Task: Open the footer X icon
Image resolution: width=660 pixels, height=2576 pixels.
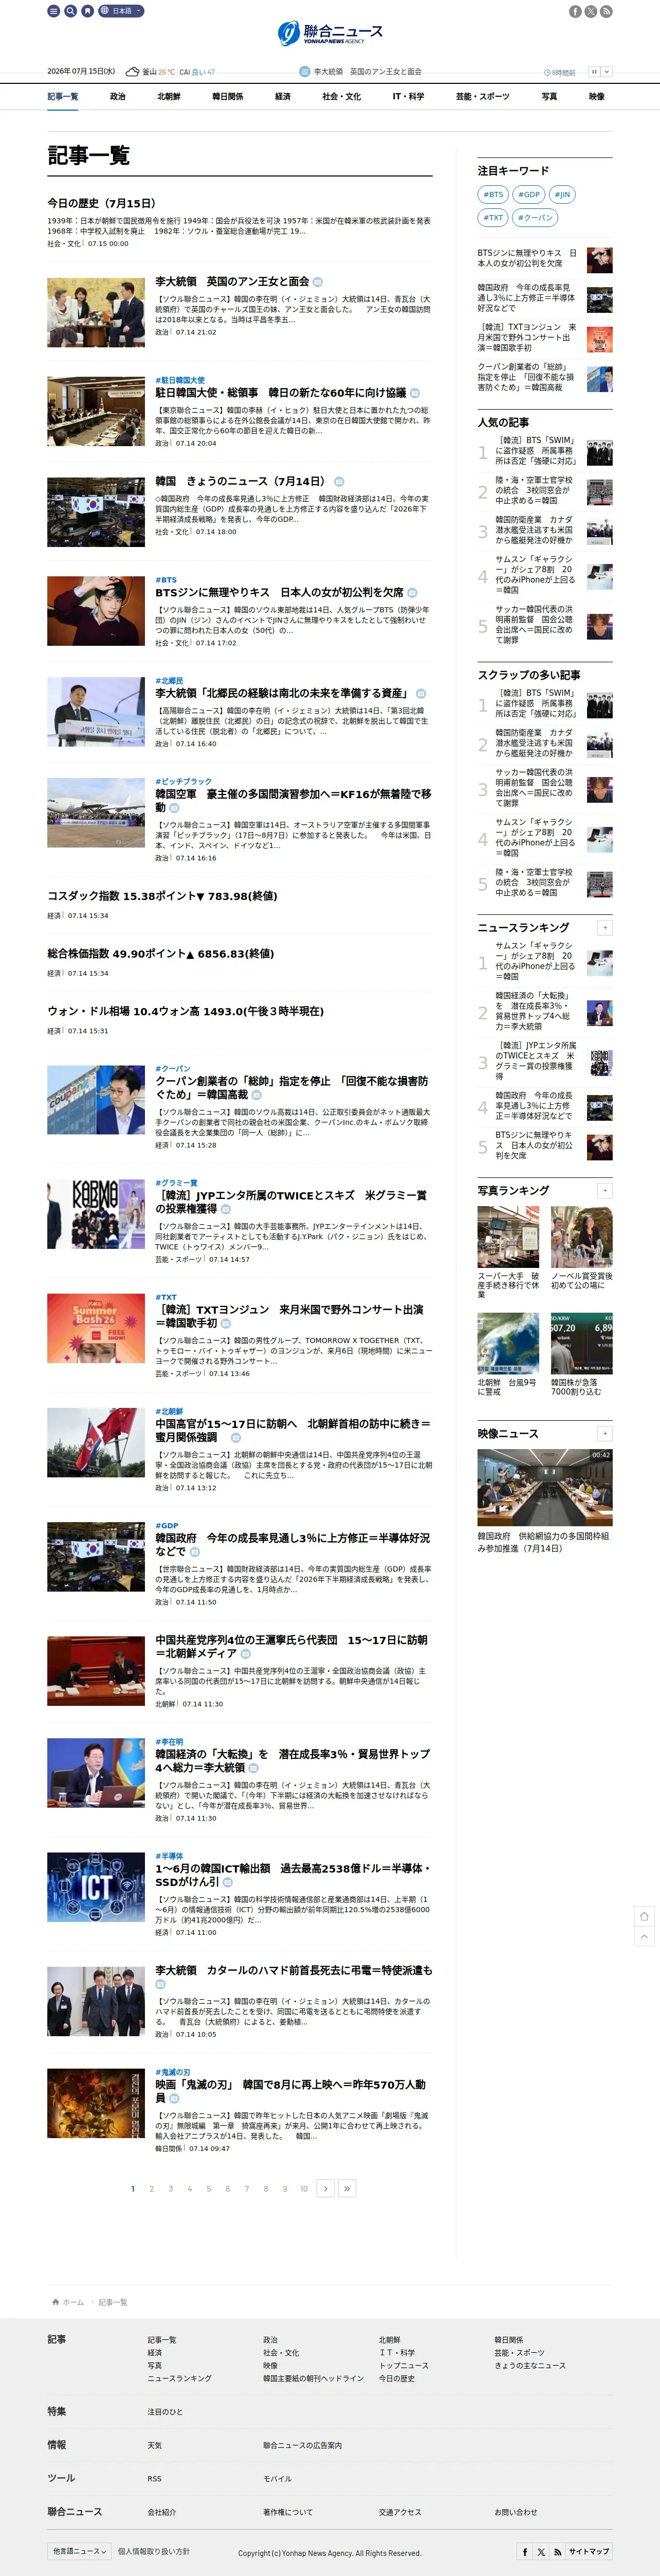Action: (541, 2552)
